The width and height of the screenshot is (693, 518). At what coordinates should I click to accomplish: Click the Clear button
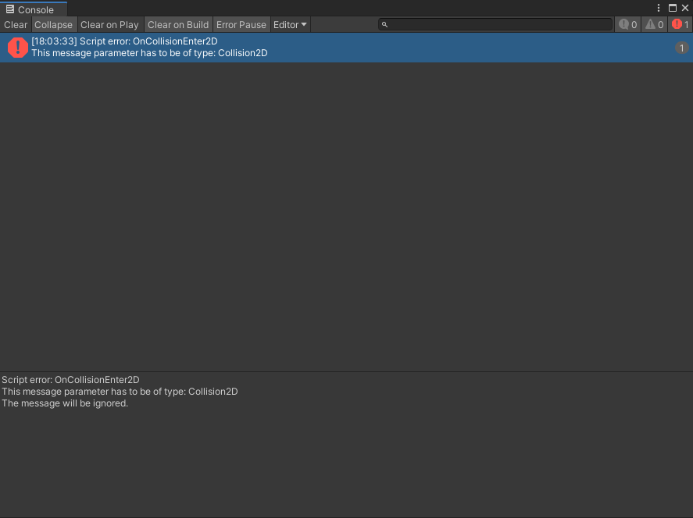pyautogui.click(x=15, y=24)
